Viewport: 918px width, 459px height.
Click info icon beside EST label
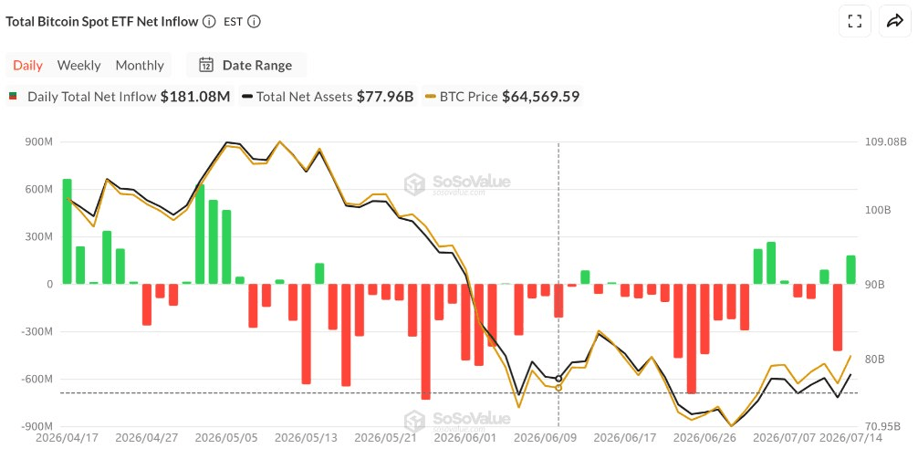point(254,22)
